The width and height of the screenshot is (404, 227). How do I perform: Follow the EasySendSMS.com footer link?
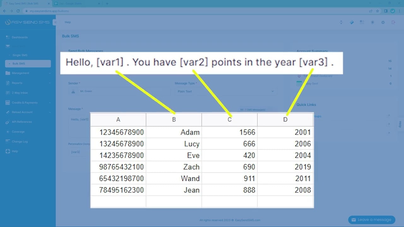pos(248,220)
